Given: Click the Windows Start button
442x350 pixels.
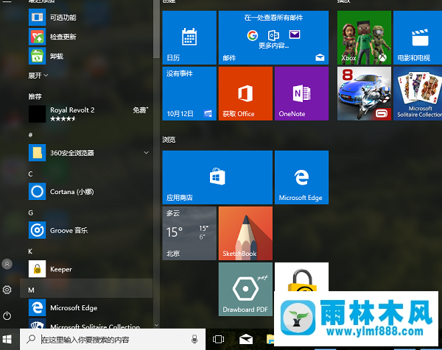Looking at the screenshot, I should 7,339.
